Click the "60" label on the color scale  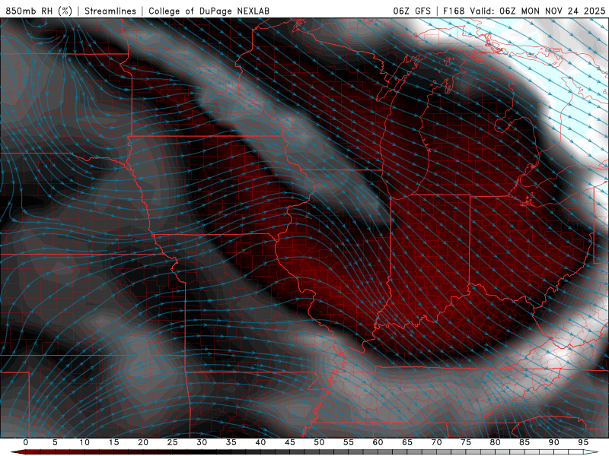[378, 442]
